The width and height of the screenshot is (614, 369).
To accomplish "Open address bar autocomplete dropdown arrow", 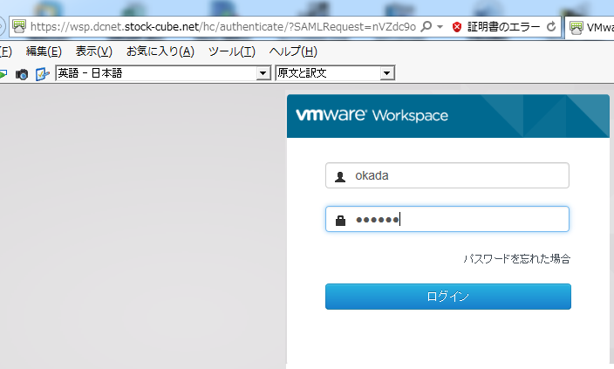I will 440,27.
